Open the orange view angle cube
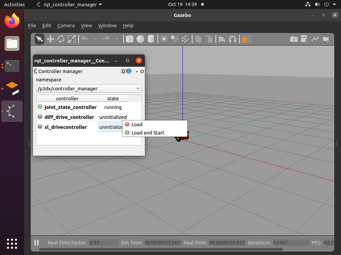The width and height of the screenshot is (341, 255). [x=245, y=39]
